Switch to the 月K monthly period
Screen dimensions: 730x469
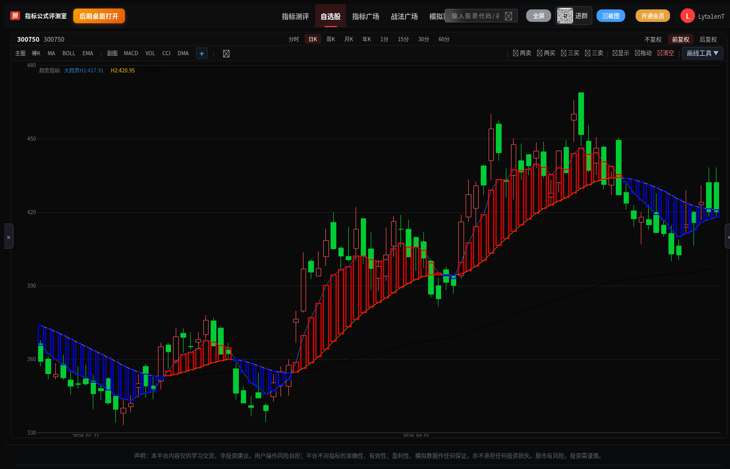349,40
